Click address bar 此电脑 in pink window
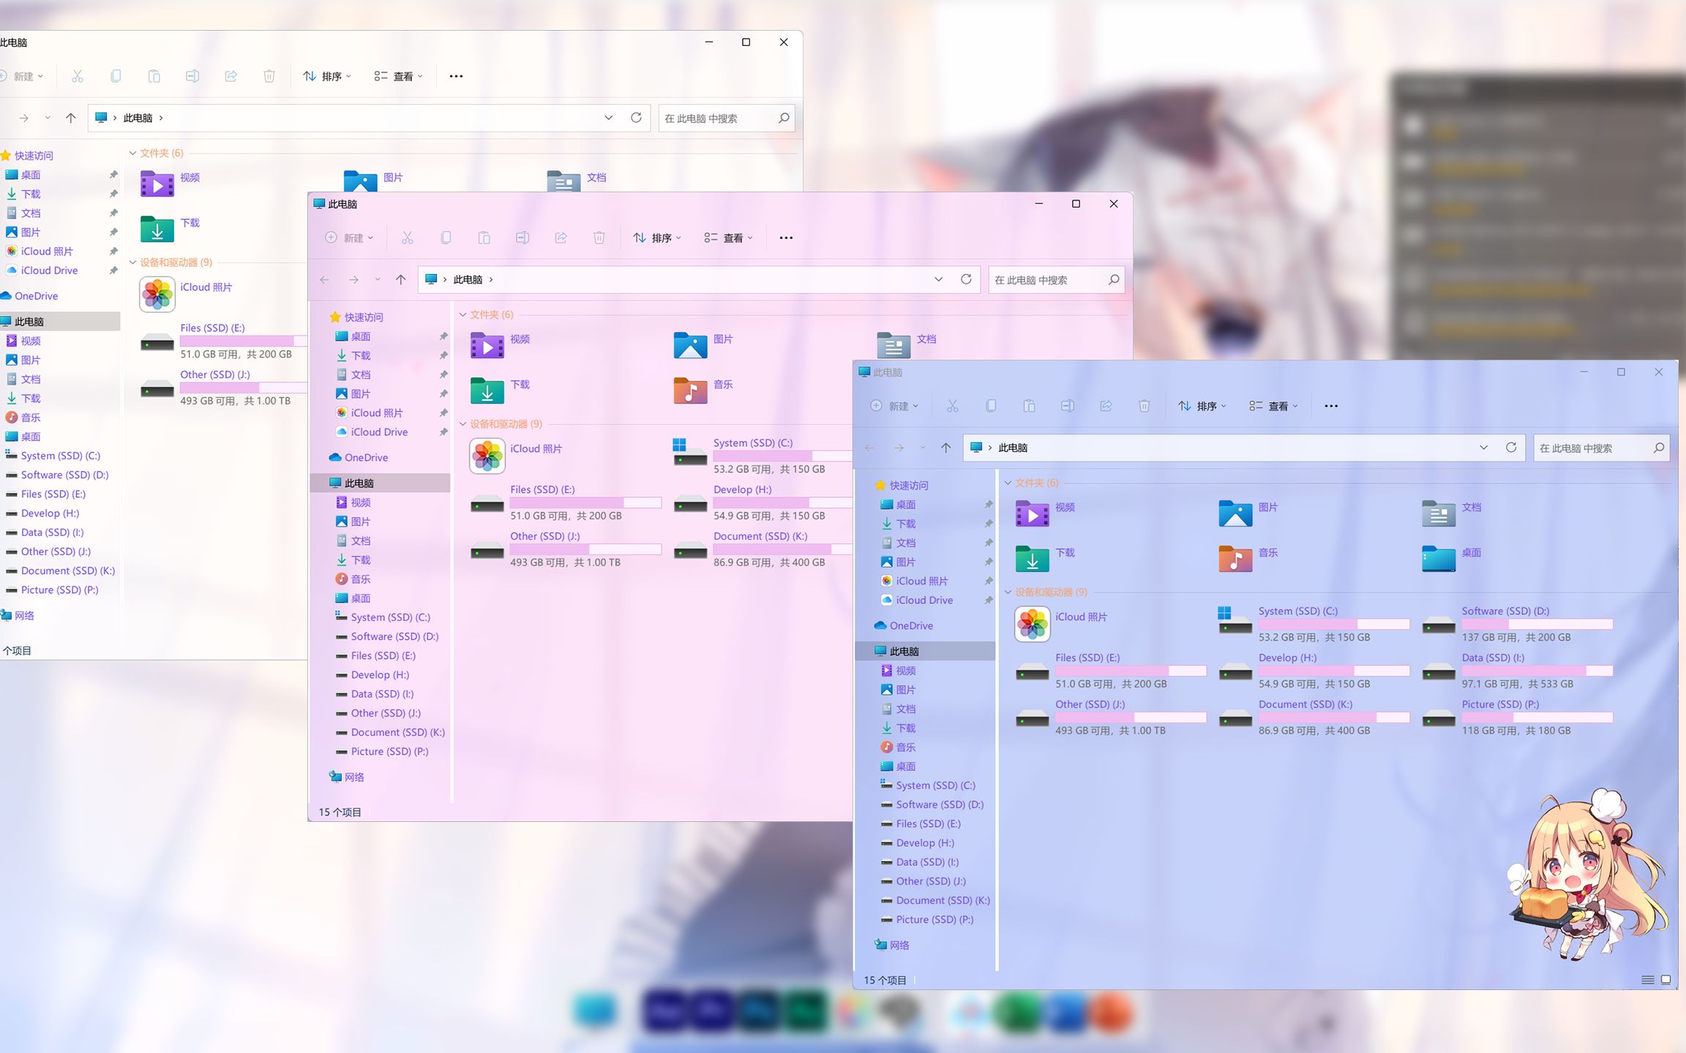 468,279
